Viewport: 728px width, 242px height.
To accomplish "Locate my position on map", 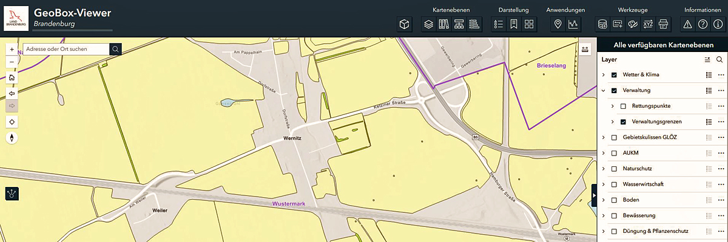I will coord(12,122).
